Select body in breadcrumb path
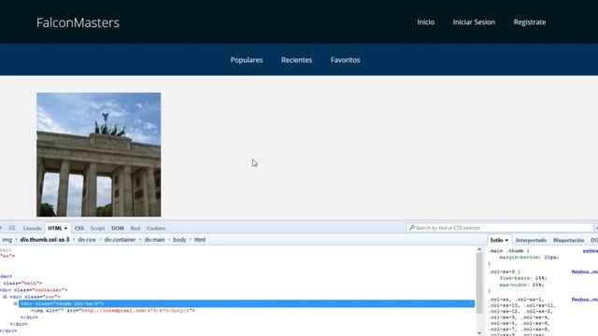 tap(179, 240)
